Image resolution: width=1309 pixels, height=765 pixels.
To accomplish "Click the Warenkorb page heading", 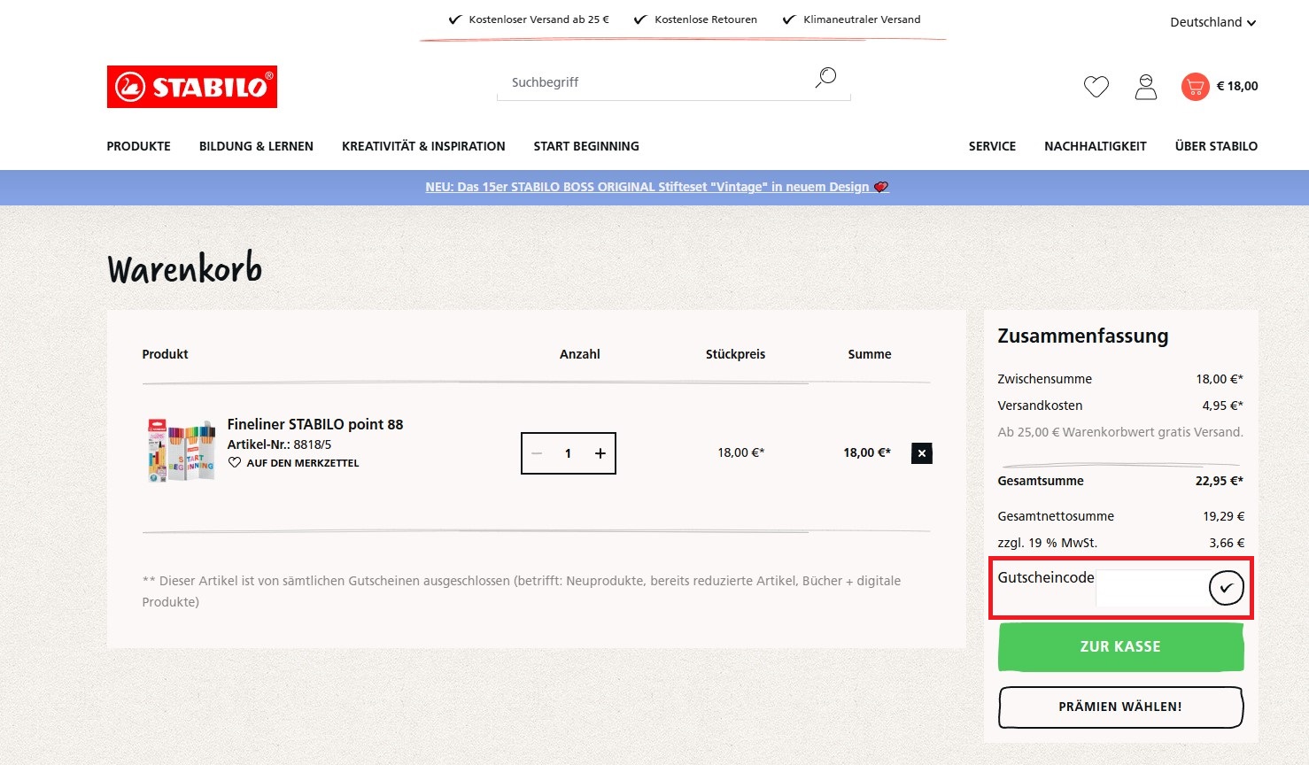I will point(185,268).
